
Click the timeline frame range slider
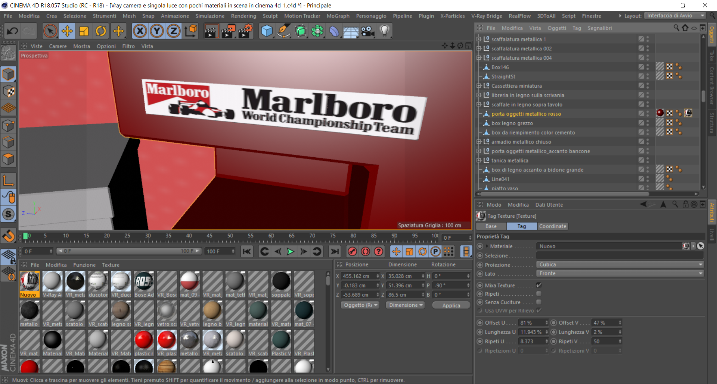pos(129,251)
